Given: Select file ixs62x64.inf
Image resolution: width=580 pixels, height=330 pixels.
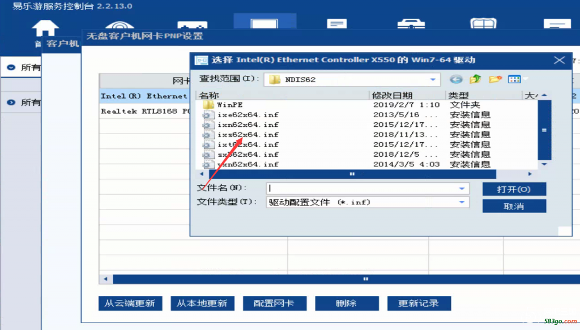Looking at the screenshot, I should [248, 135].
